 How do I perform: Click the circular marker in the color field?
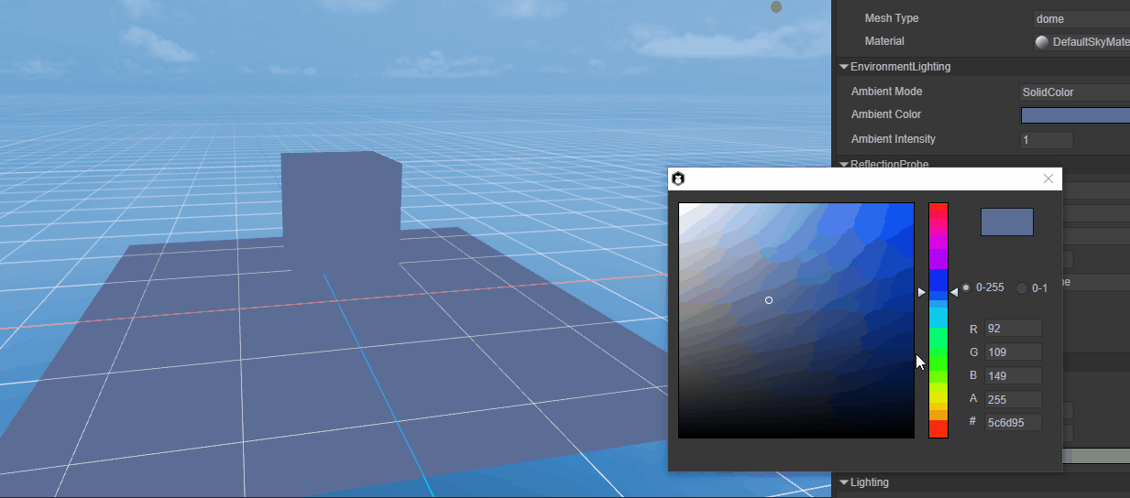click(x=769, y=300)
